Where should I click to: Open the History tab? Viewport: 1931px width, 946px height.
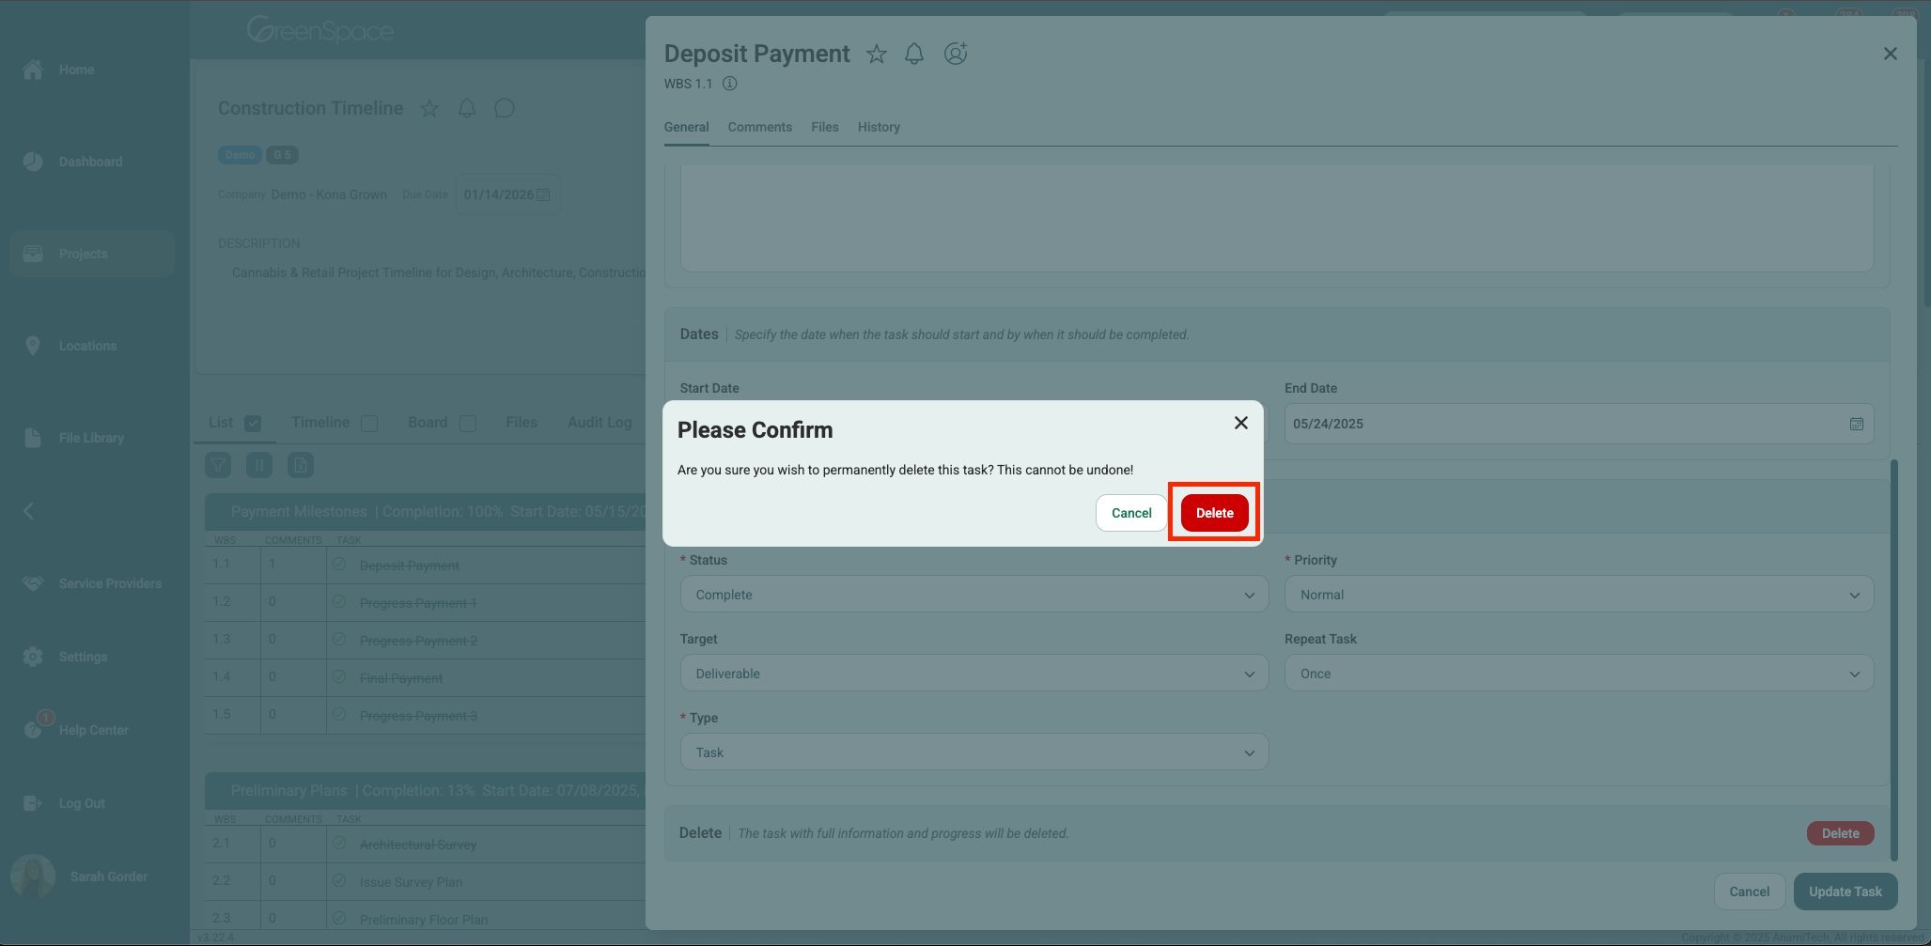click(879, 127)
